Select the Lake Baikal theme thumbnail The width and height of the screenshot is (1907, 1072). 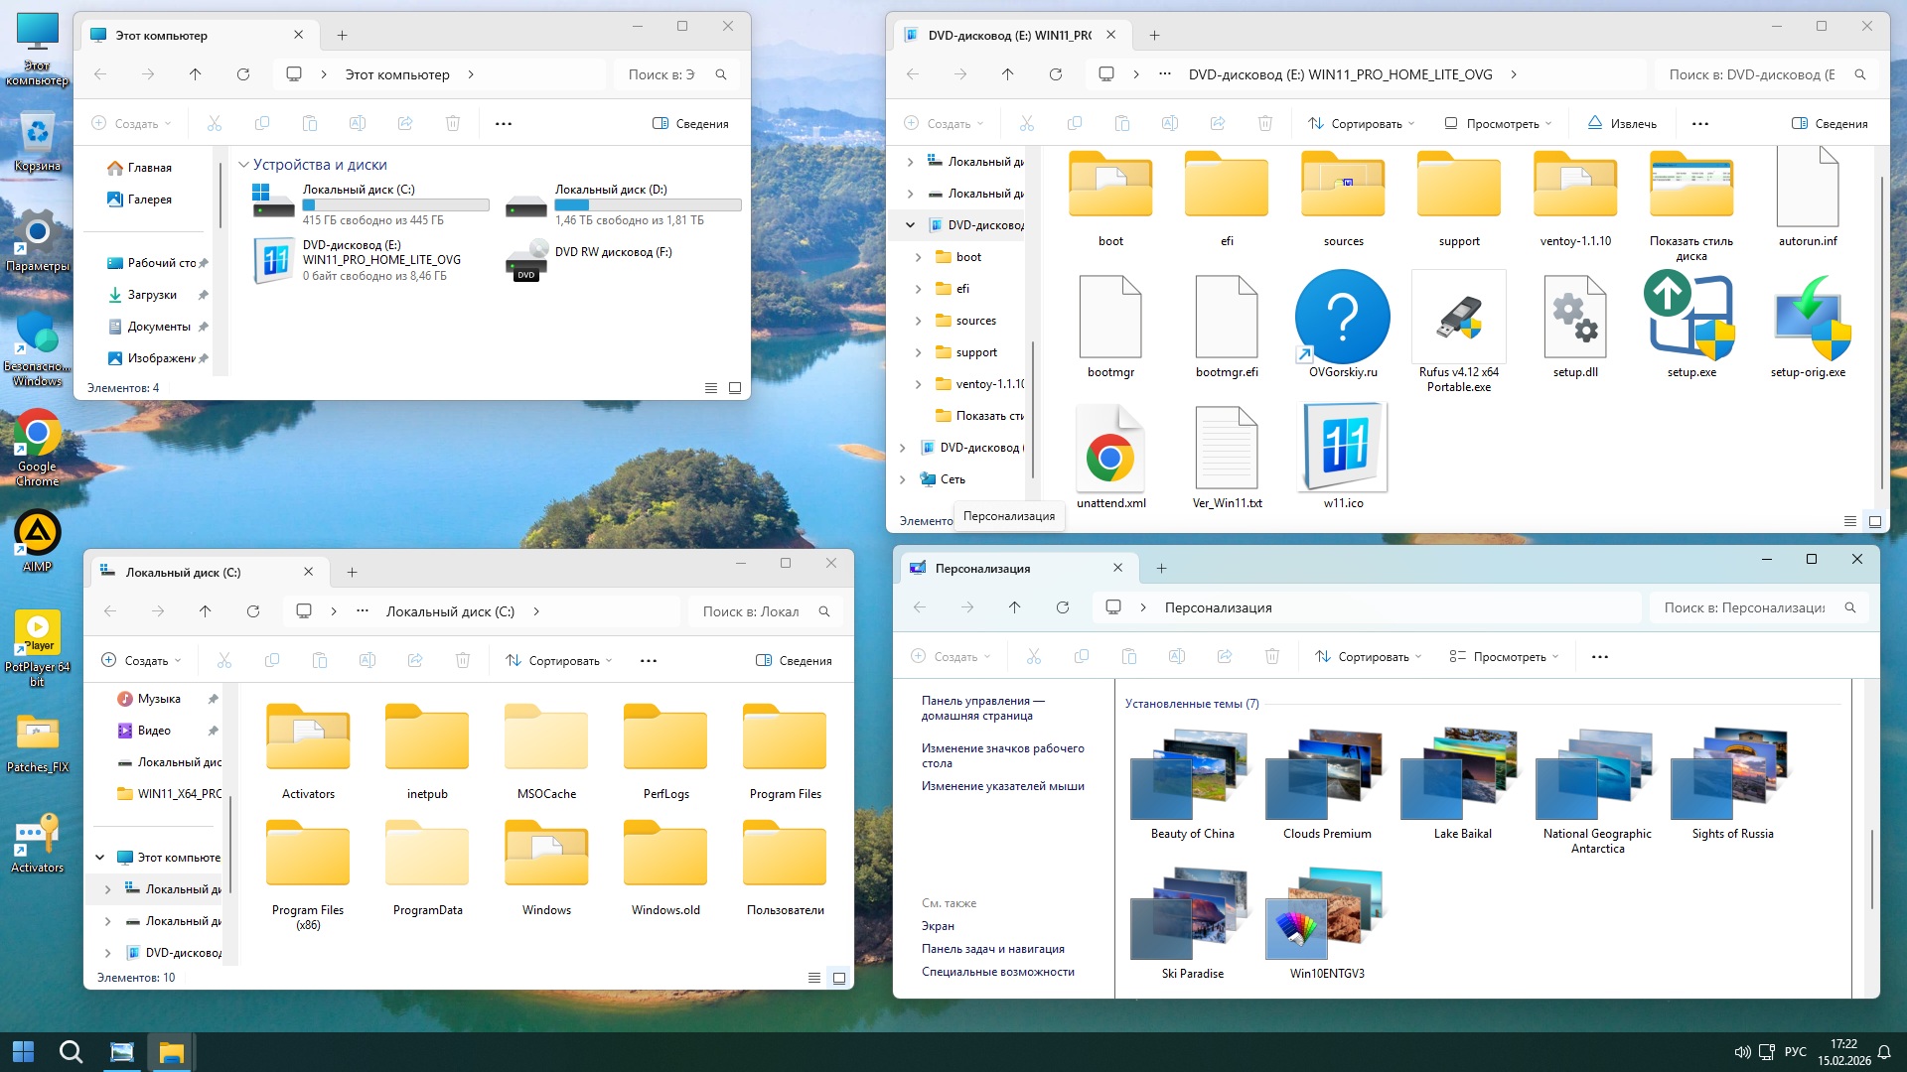[1461, 774]
